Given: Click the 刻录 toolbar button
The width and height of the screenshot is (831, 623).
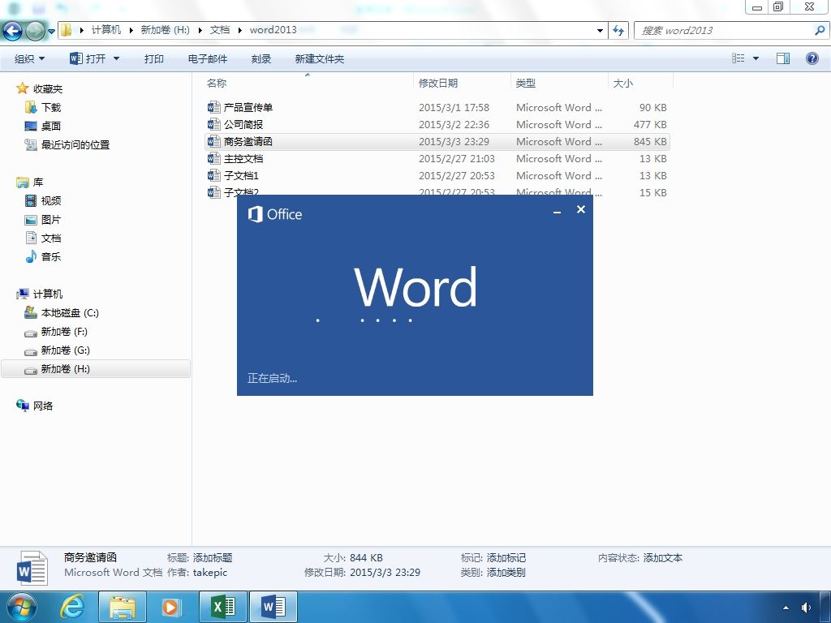Looking at the screenshot, I should coord(261,58).
